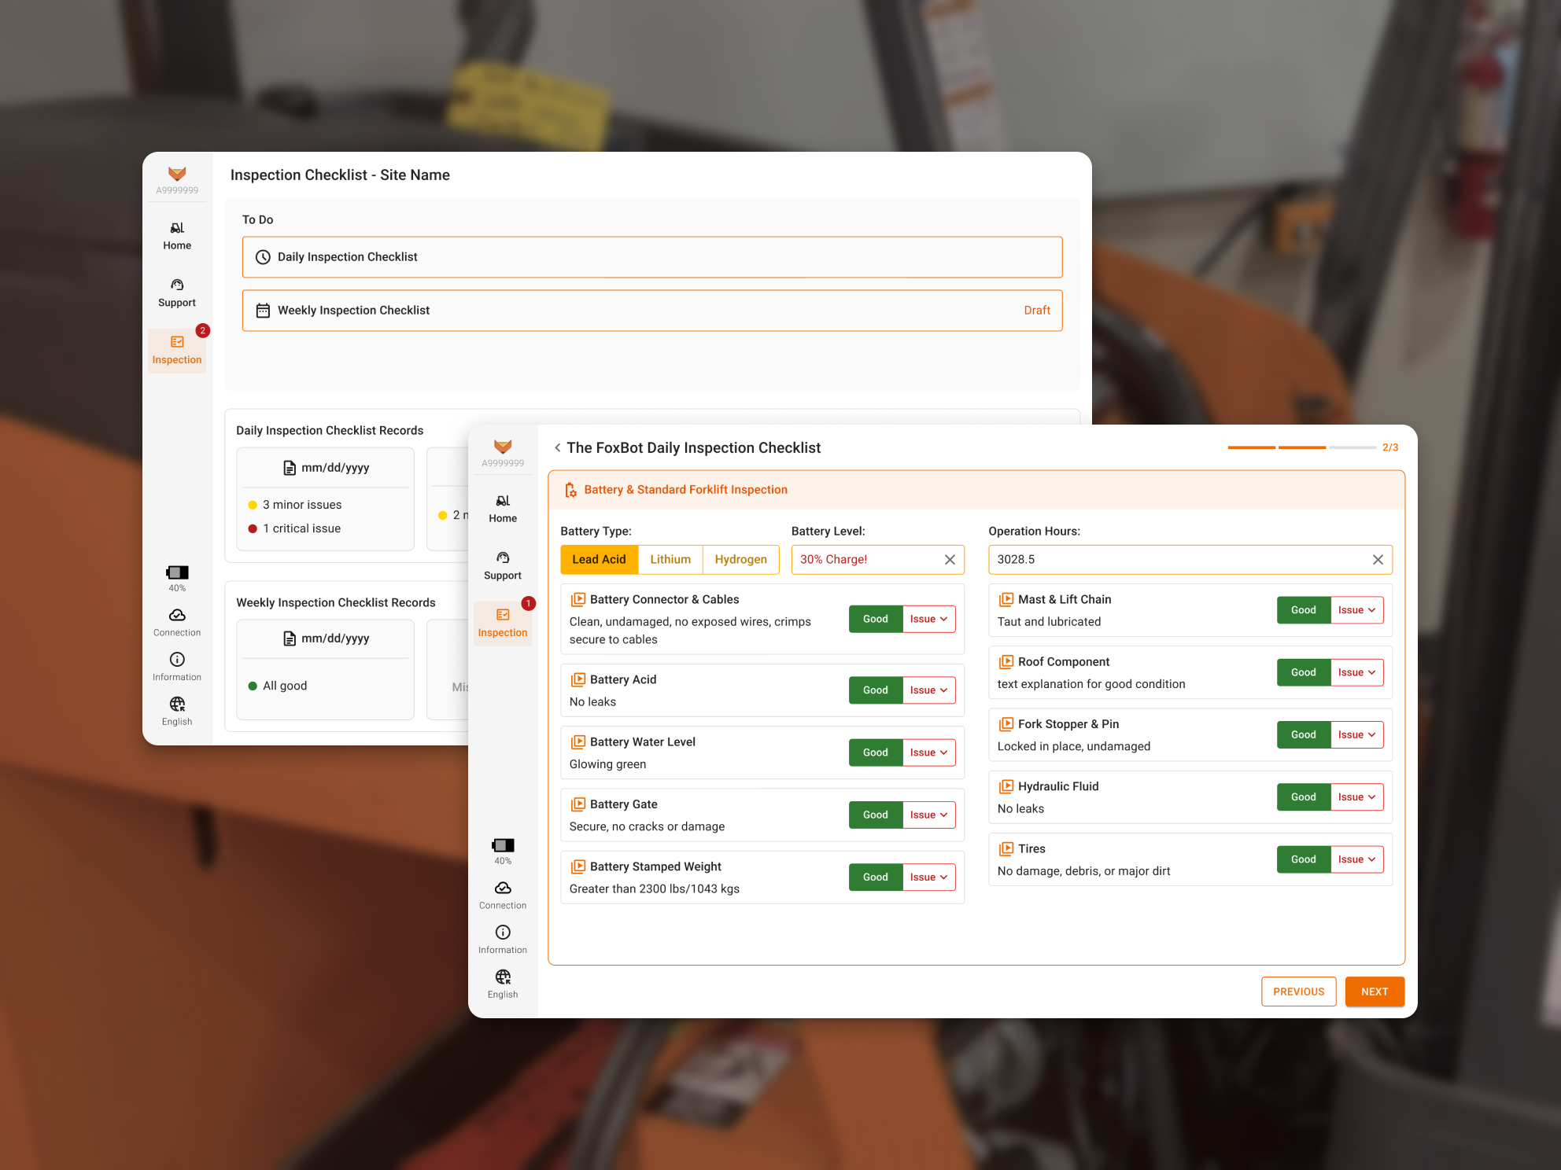
Task: Open video guide icon beside Tires
Action: [1006, 848]
